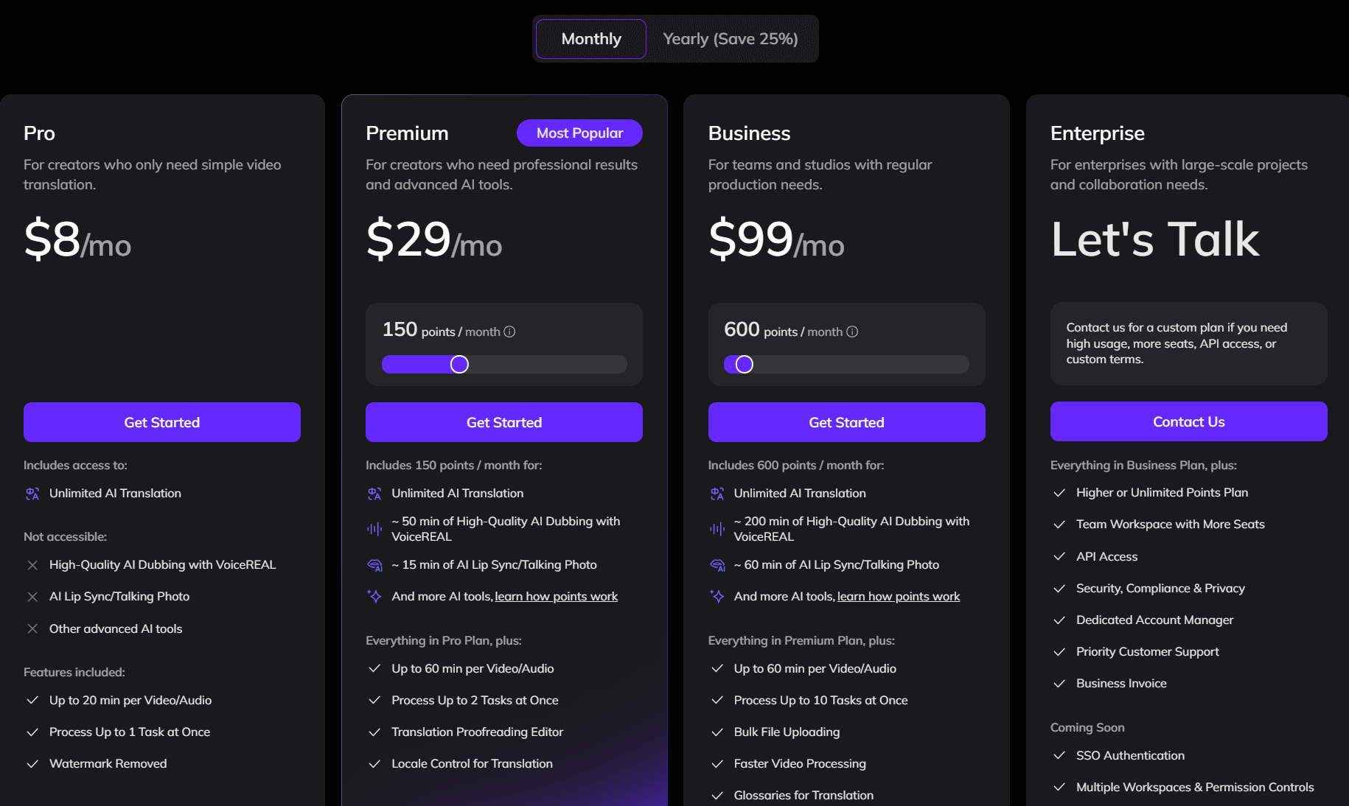Switch to Yearly (Save 25%) billing

[x=730, y=39]
